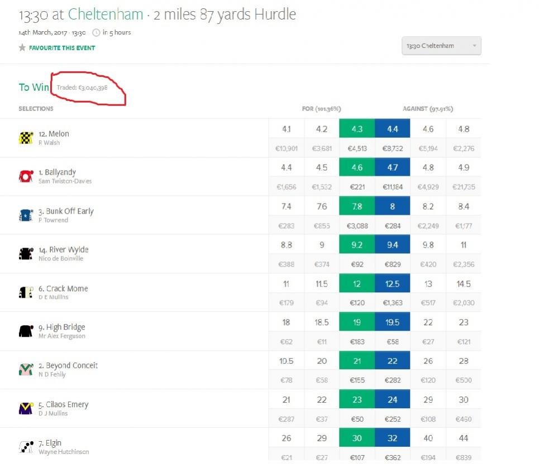Click Crack Mome's striped silk icon

(26, 292)
